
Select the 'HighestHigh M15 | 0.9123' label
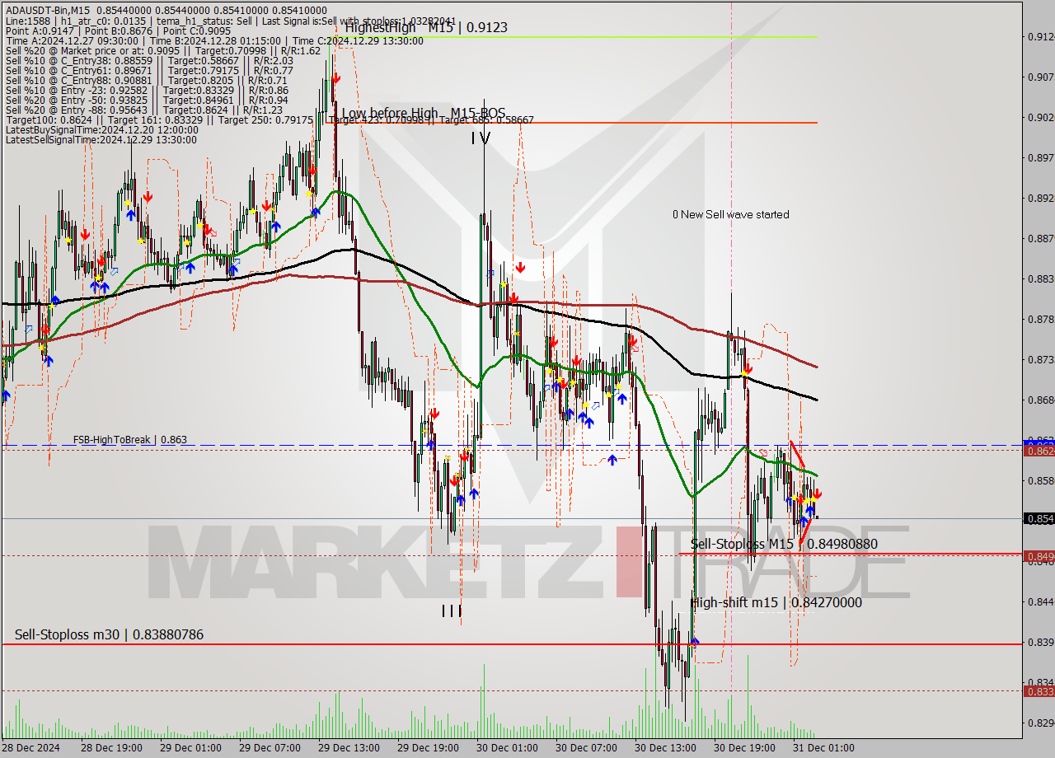point(426,27)
